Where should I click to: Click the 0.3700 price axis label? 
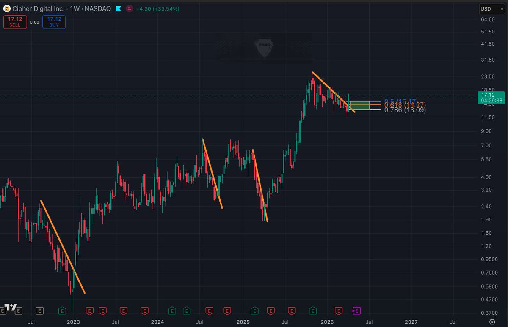(489, 313)
